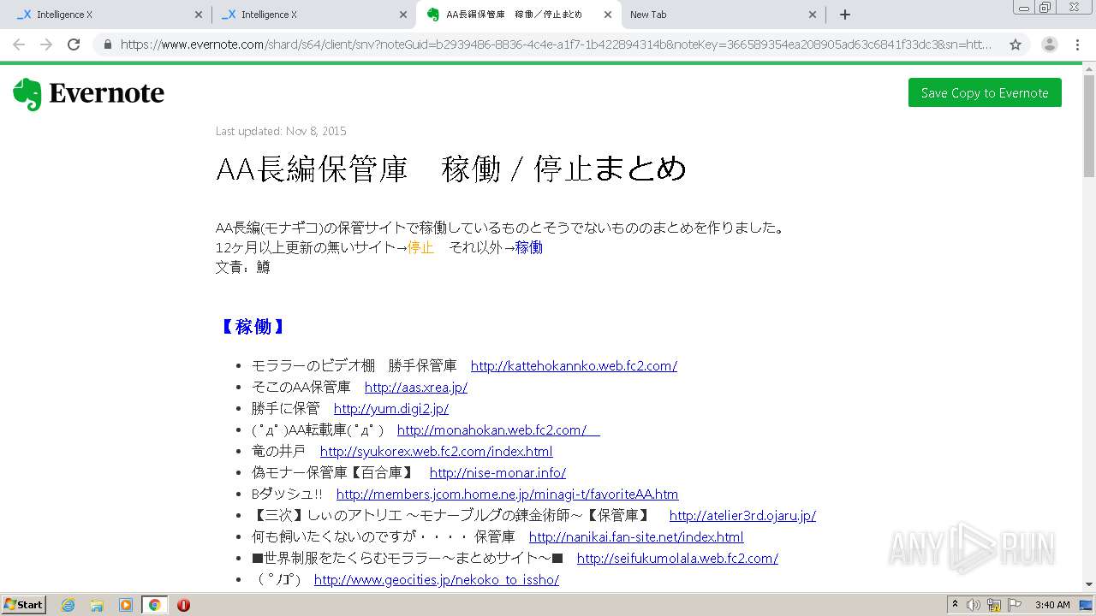Open the geocities.jp/nekoko_to_issho link
Viewport: 1096px width, 616px height.
[x=437, y=580]
